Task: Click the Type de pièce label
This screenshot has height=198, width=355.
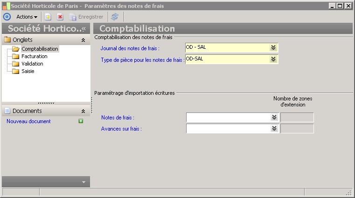Action: point(143,60)
